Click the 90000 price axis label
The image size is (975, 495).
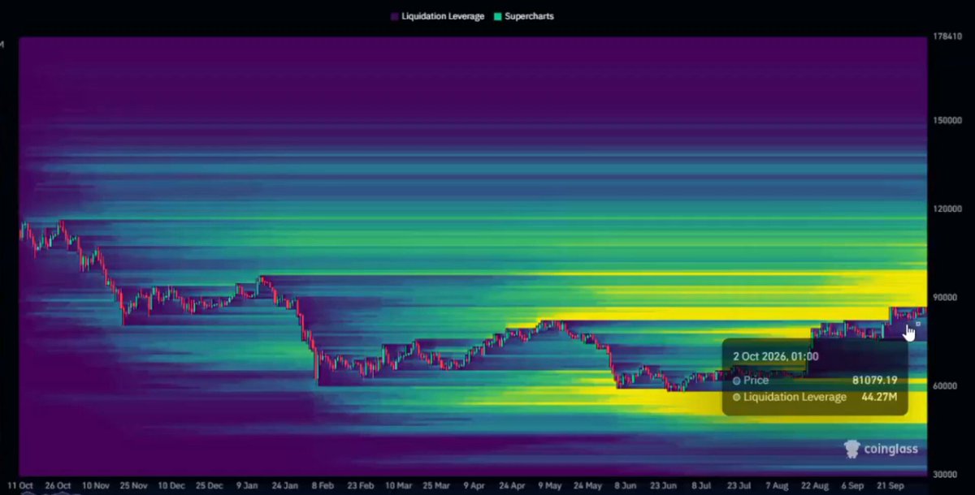pos(947,297)
